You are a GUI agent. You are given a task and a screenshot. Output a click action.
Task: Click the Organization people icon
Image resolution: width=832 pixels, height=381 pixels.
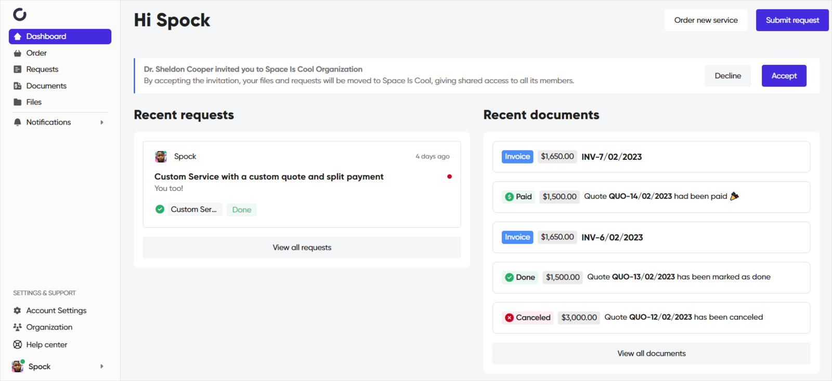18,327
